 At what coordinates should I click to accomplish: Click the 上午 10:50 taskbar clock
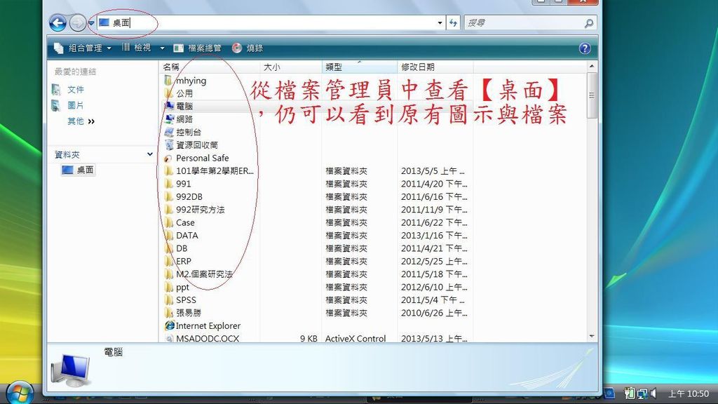pyautogui.click(x=689, y=393)
